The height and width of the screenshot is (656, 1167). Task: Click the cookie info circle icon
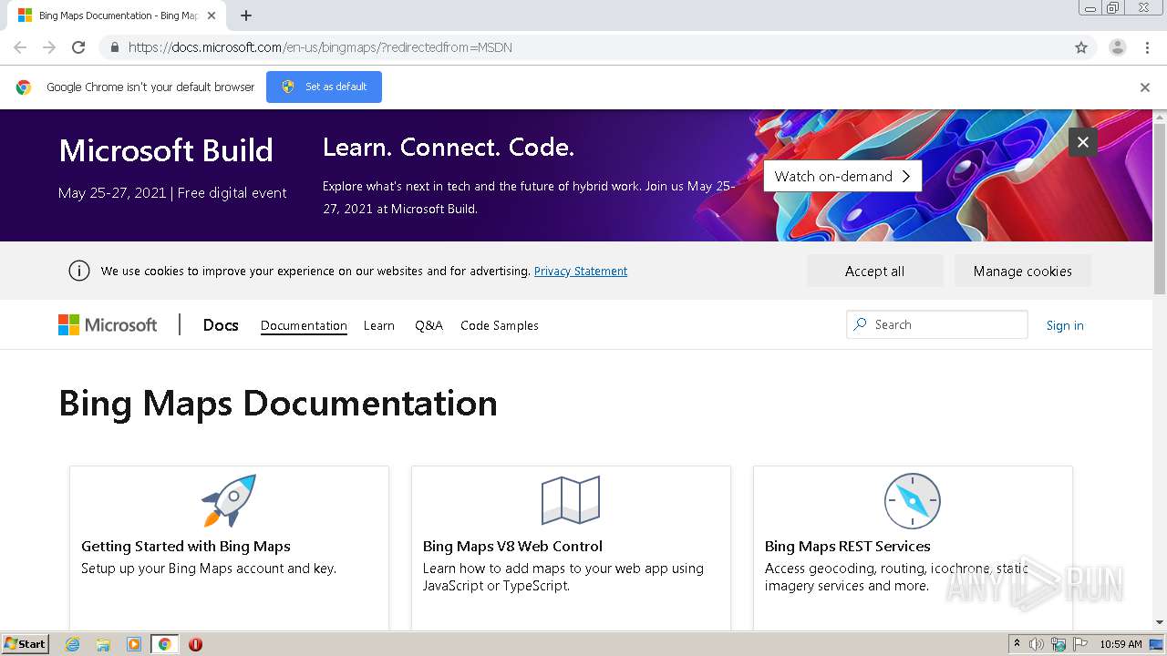[x=79, y=271]
